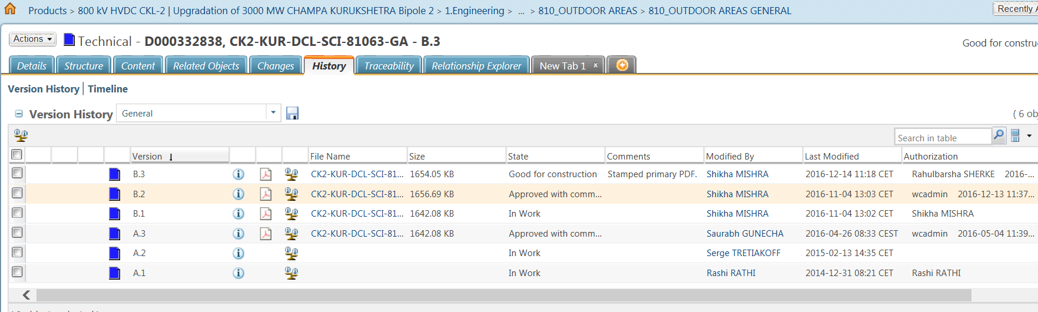Open info for version B.1
1038x312 pixels.
238,214
